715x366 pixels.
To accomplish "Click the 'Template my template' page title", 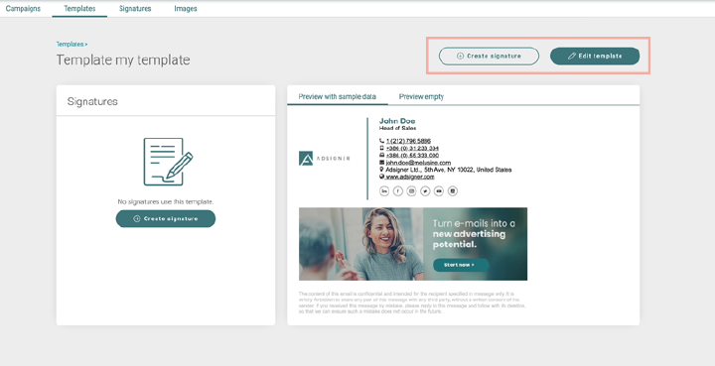I will coord(123,61).
